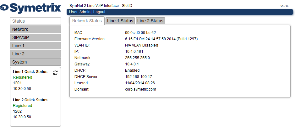This screenshot has width=295, height=128.
Task: Click the V1.45 version label
Action: click(284, 6)
